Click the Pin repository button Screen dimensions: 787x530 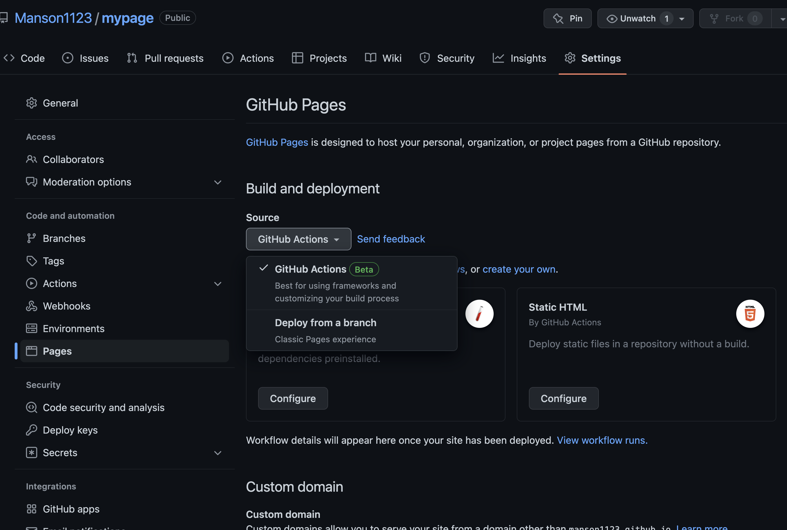tap(568, 18)
